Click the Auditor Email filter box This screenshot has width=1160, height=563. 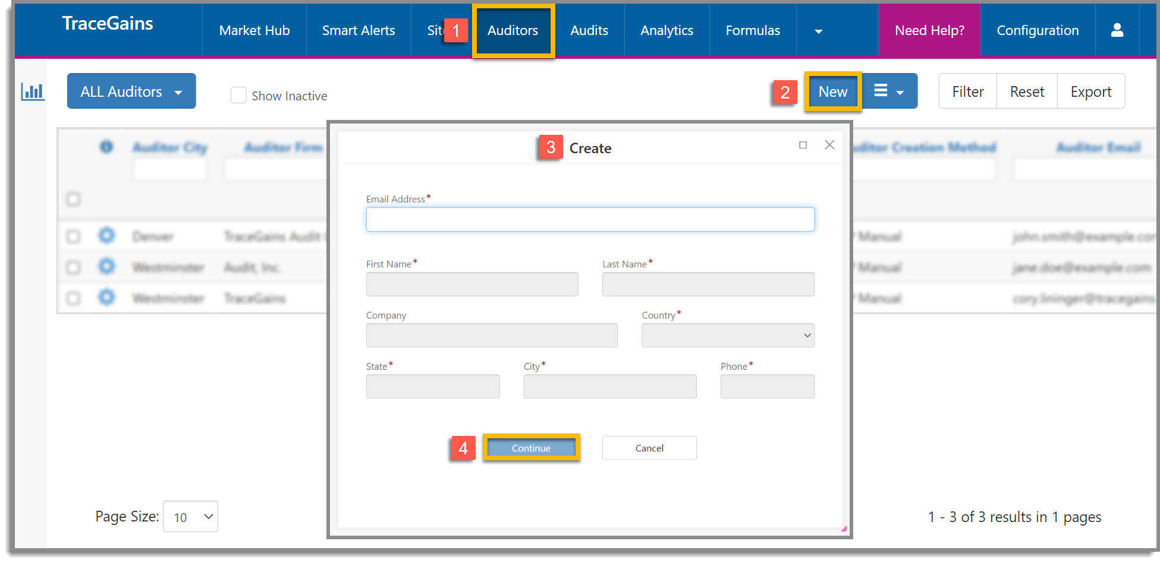point(1086,169)
